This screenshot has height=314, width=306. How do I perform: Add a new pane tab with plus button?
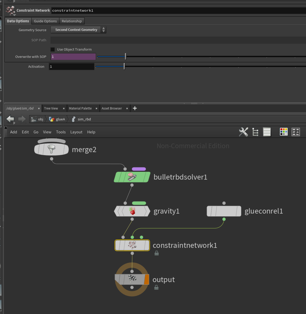(x=135, y=108)
